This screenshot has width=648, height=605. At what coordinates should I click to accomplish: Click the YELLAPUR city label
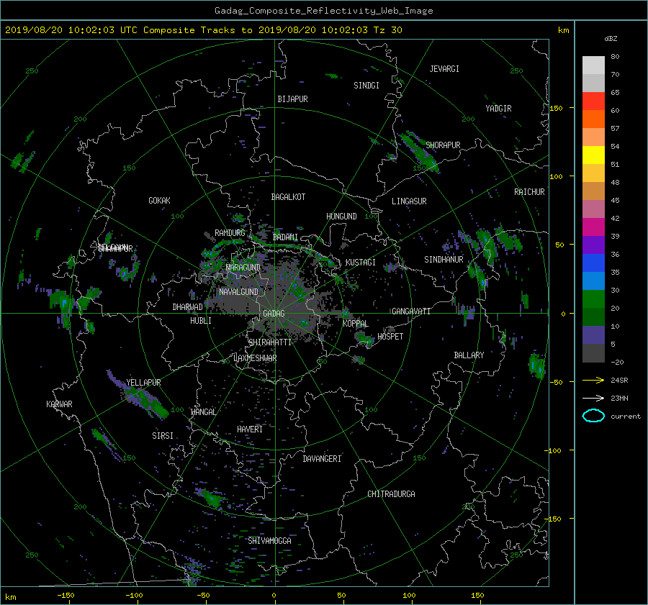click(143, 383)
